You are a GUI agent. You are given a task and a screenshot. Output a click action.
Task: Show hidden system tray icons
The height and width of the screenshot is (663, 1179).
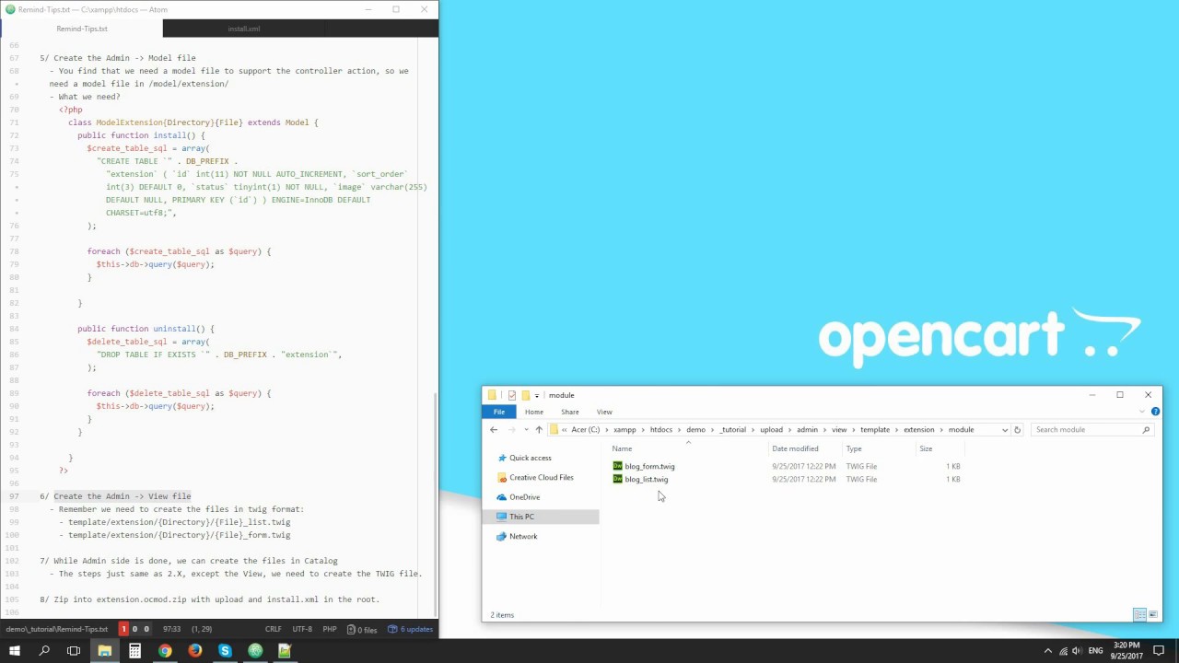(x=1047, y=651)
